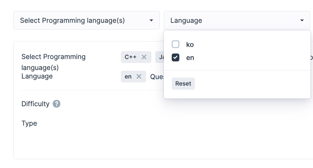Click the Language dropdown caret arrow
The height and width of the screenshot is (168, 313).
302,20
